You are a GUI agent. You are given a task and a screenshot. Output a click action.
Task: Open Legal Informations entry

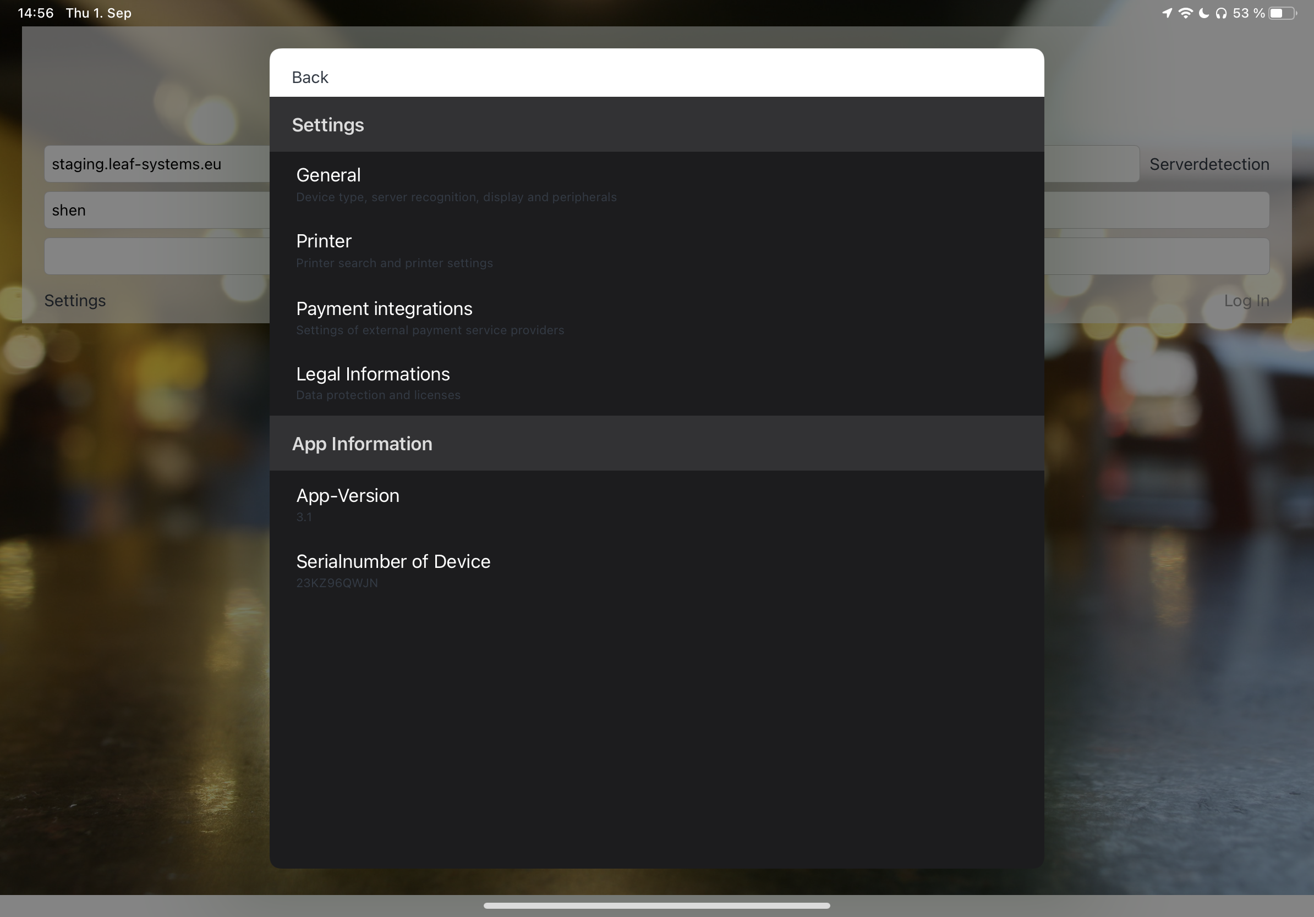pyautogui.click(x=373, y=374)
